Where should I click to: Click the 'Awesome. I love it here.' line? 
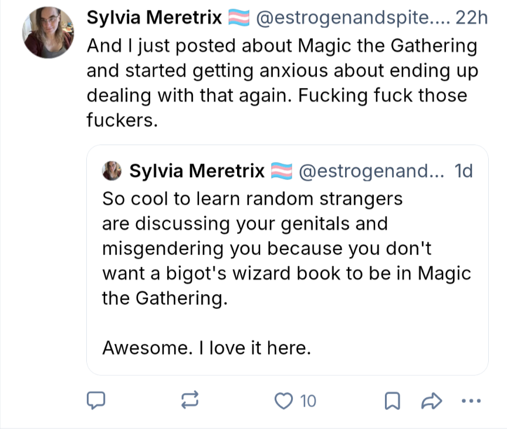coord(207,348)
